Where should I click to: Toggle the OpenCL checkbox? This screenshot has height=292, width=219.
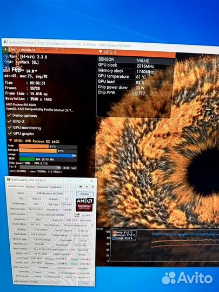pos(32,273)
